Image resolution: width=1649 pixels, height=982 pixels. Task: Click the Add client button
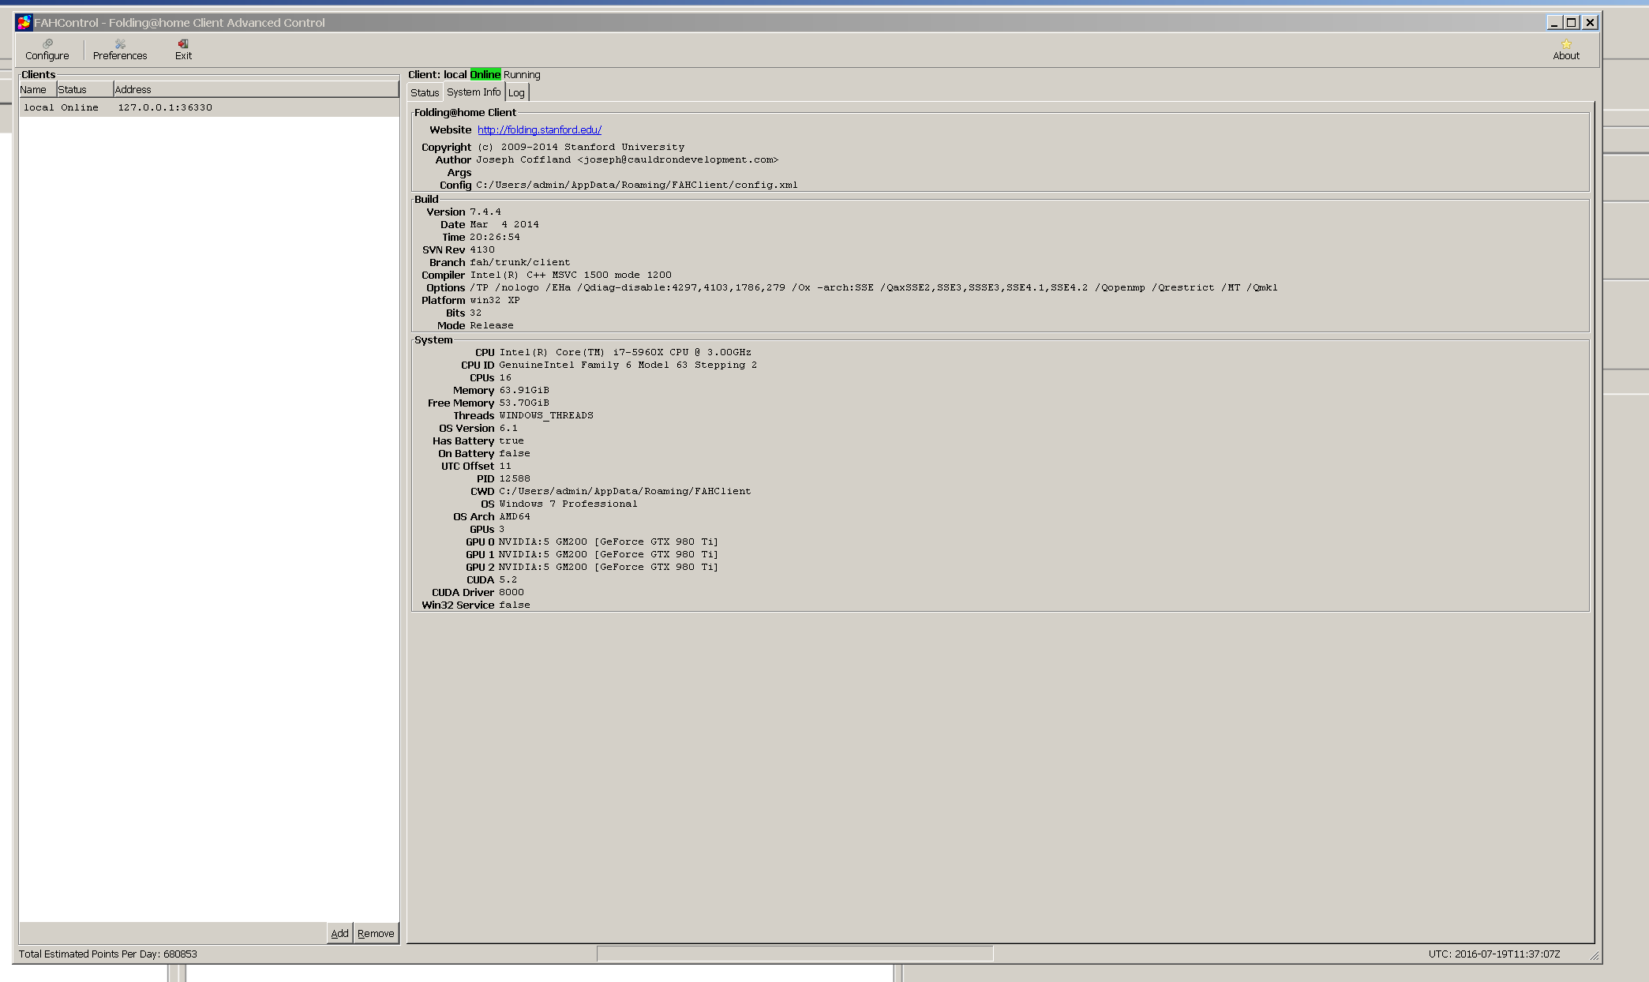tap(339, 933)
